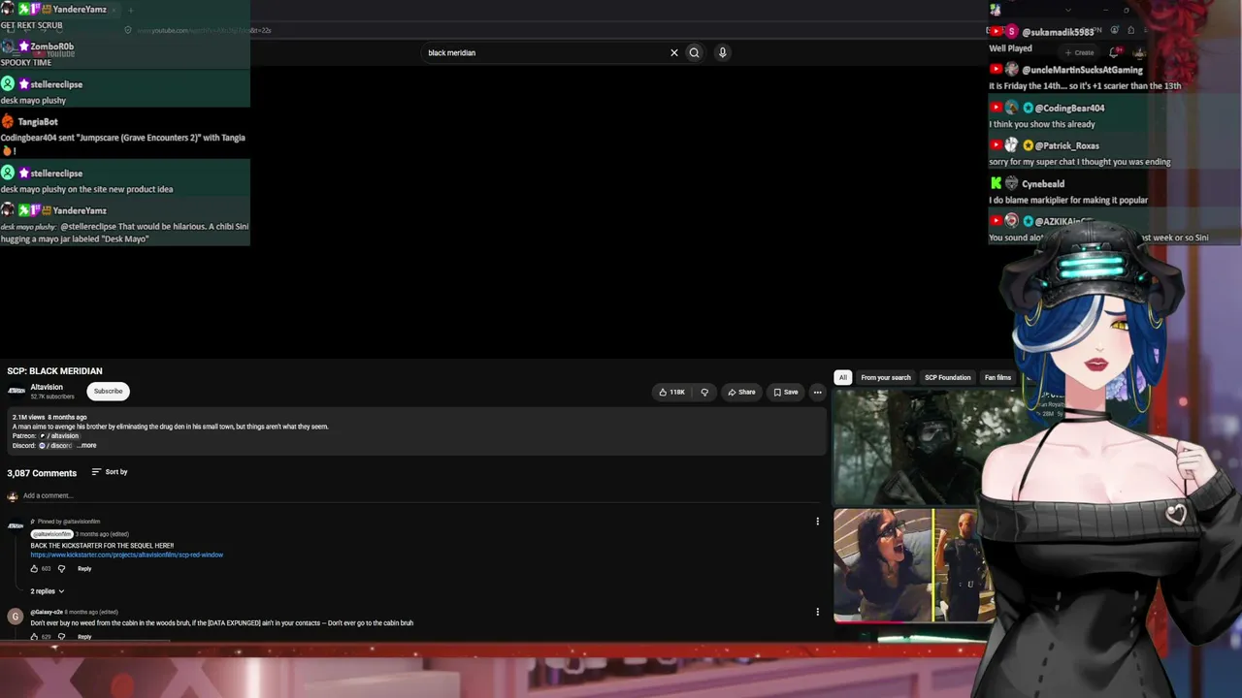Click the TangiaBot username in chat
Viewport: 1242px width, 698px height.
point(38,121)
